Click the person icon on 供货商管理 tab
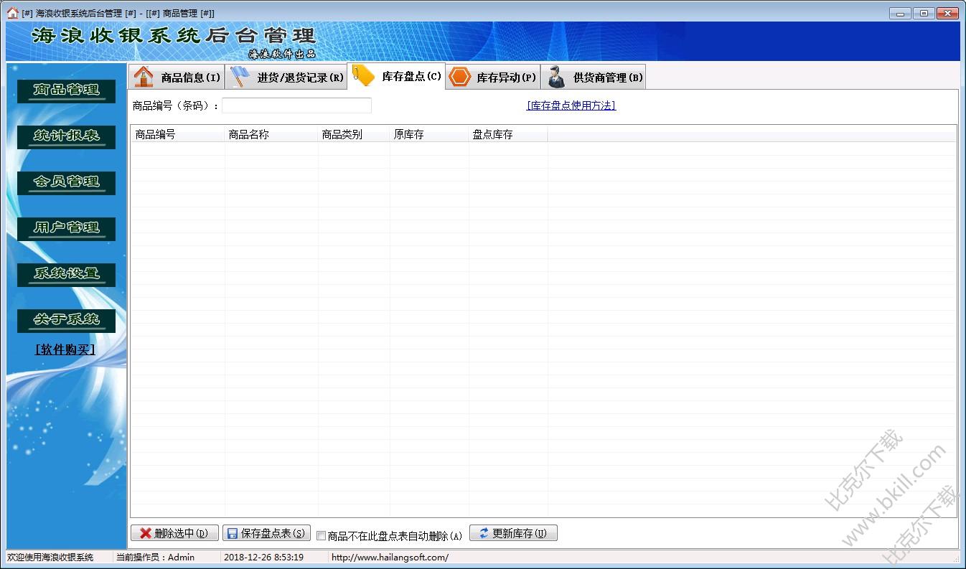966x569 pixels. click(x=554, y=75)
